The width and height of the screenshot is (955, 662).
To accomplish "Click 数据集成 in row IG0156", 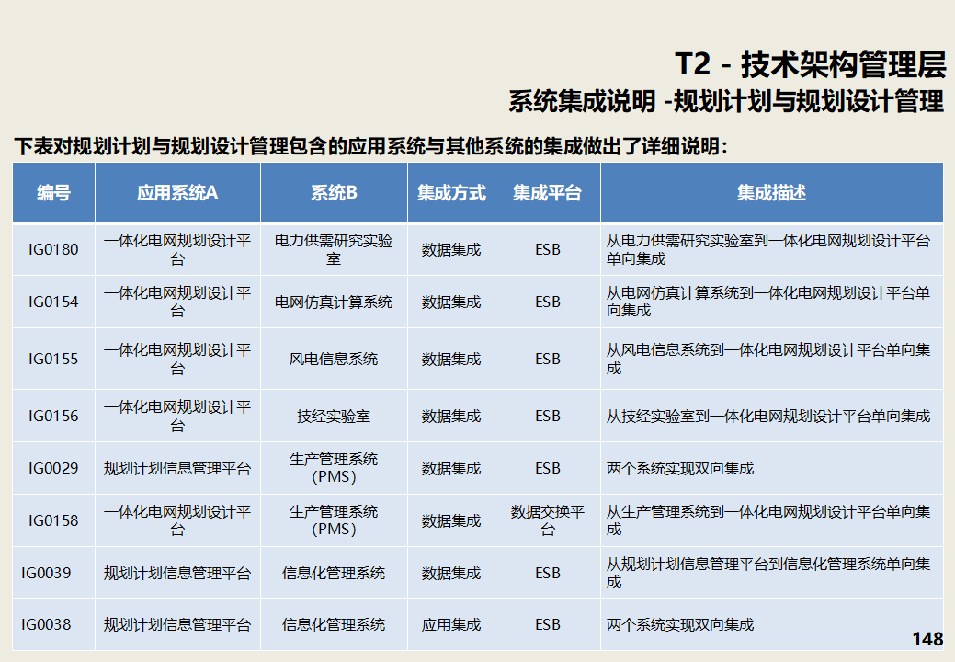I will click(451, 416).
